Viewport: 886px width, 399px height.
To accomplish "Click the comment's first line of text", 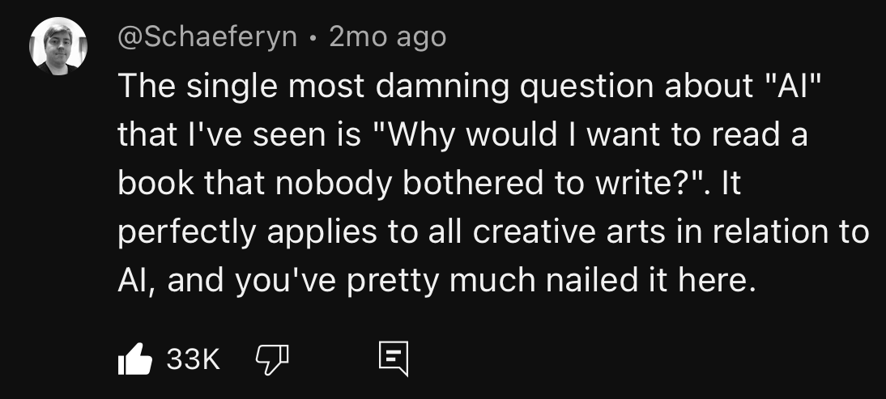I will (470, 86).
